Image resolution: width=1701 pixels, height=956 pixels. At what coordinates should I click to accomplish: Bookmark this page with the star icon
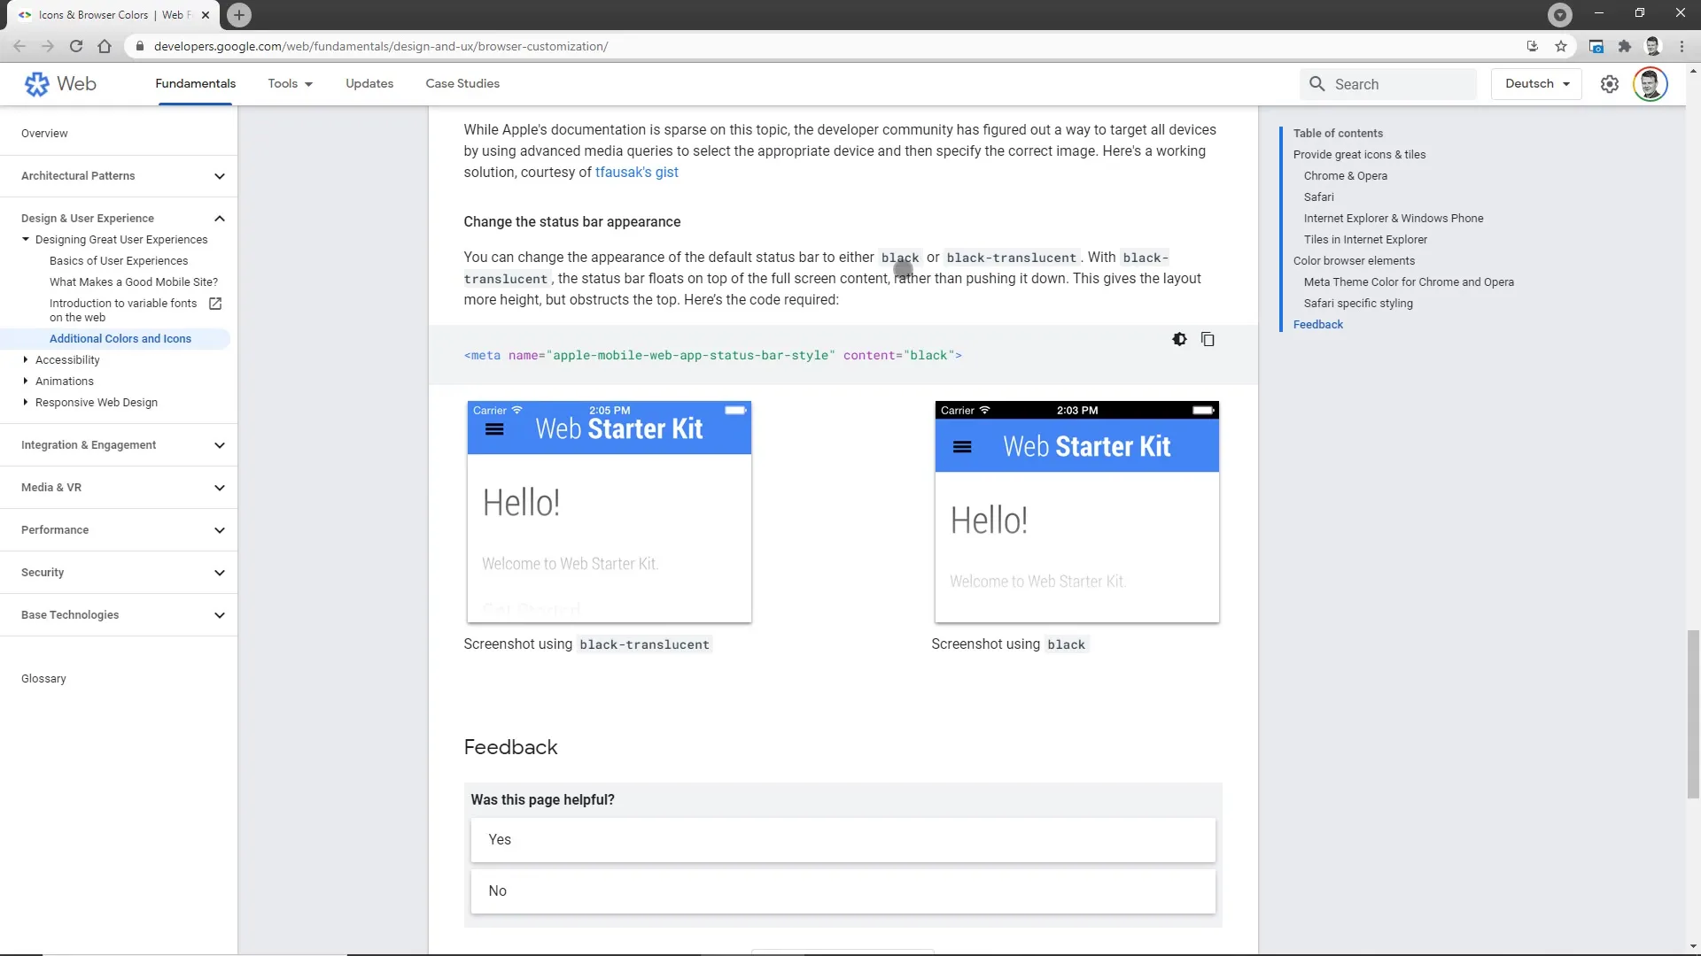pyautogui.click(x=1561, y=46)
